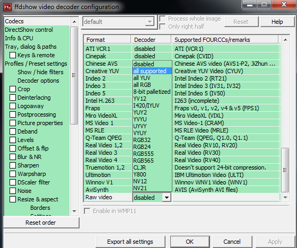297x248 pixels.
Task: Click Export all settings button
Action: click(x=130, y=242)
